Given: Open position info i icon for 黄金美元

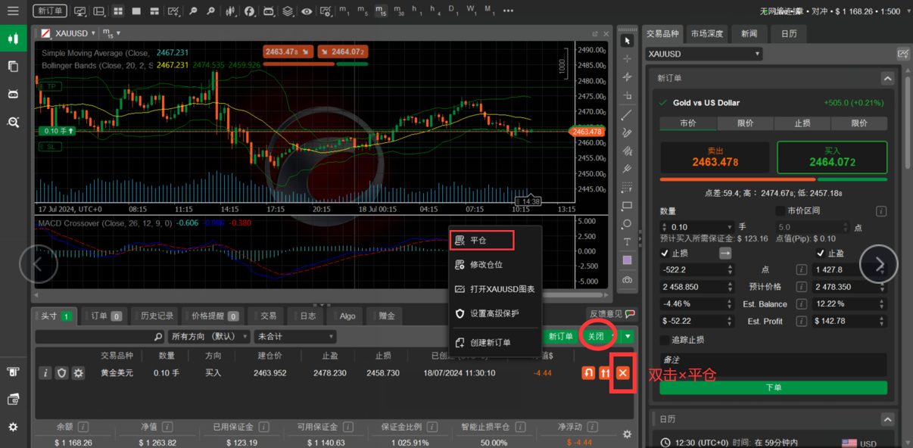Looking at the screenshot, I should [x=45, y=372].
